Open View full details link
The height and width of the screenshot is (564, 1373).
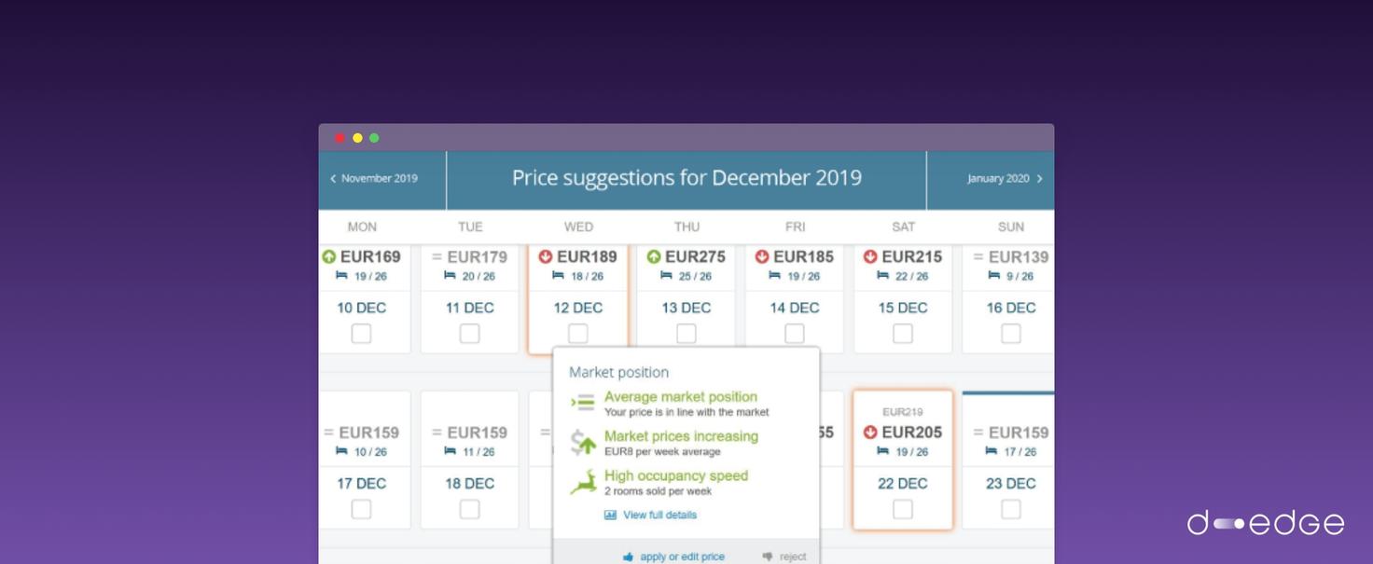pos(659,515)
